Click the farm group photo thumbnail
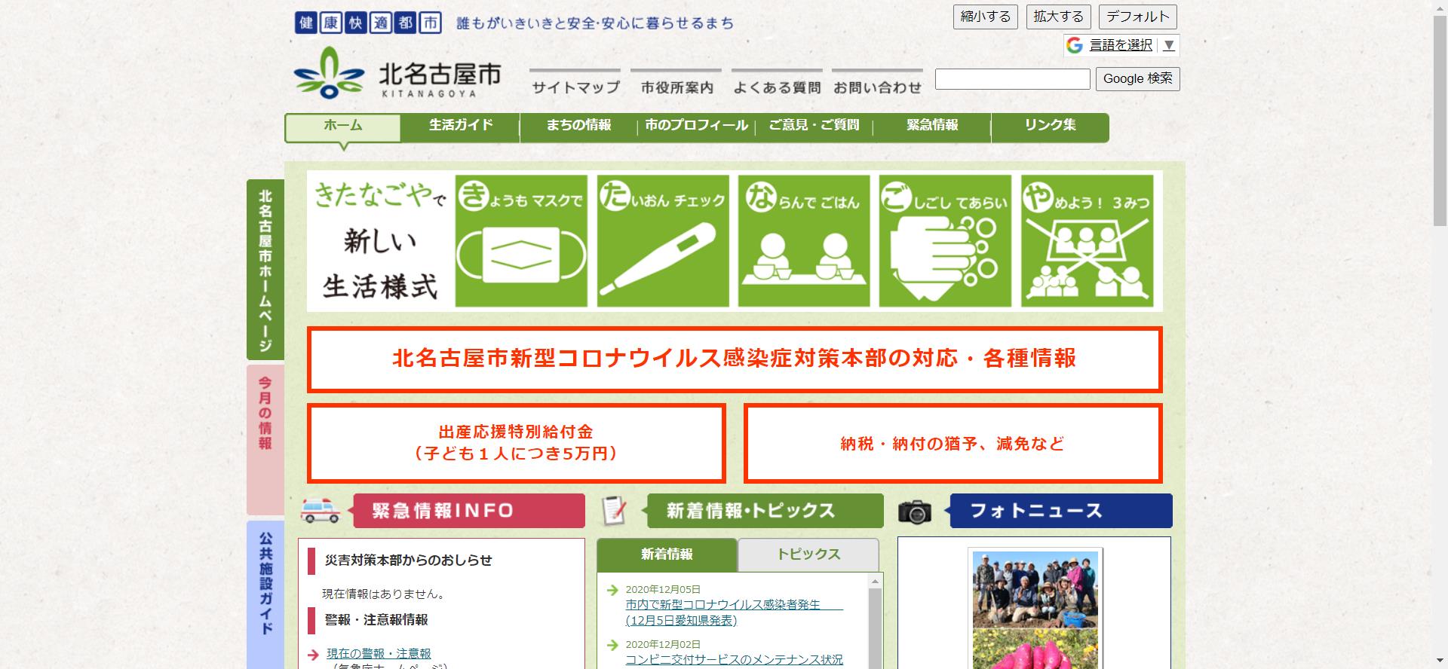The height and width of the screenshot is (669, 1448). click(1035, 589)
